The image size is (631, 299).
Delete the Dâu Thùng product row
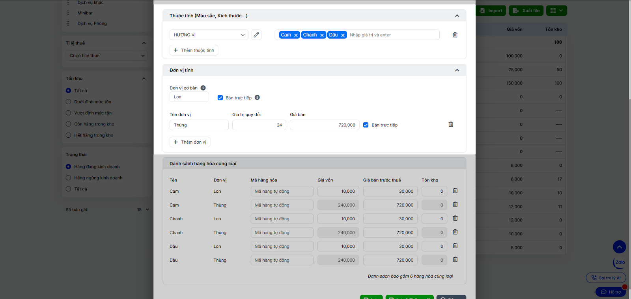(455, 260)
